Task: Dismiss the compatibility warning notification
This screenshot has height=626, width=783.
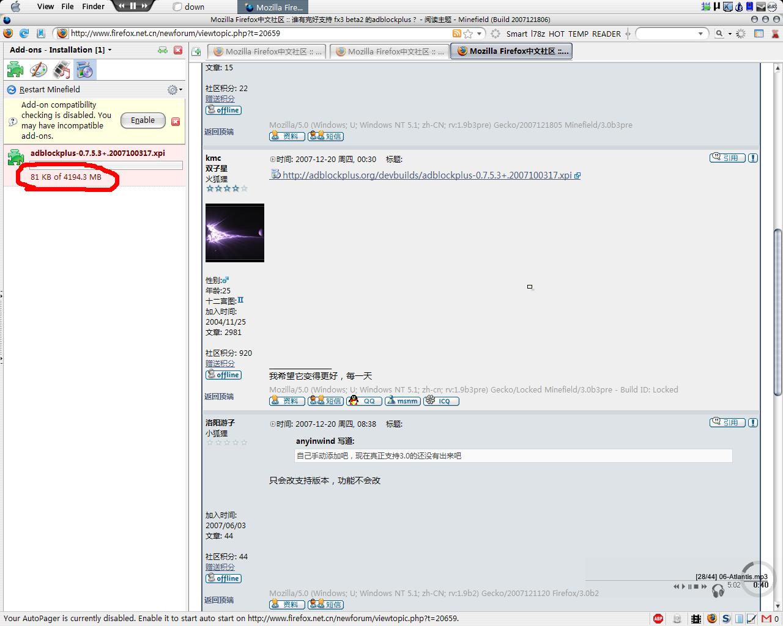Action: (x=176, y=122)
